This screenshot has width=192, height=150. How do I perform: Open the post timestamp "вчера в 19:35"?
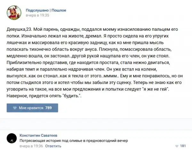[x=37, y=15]
